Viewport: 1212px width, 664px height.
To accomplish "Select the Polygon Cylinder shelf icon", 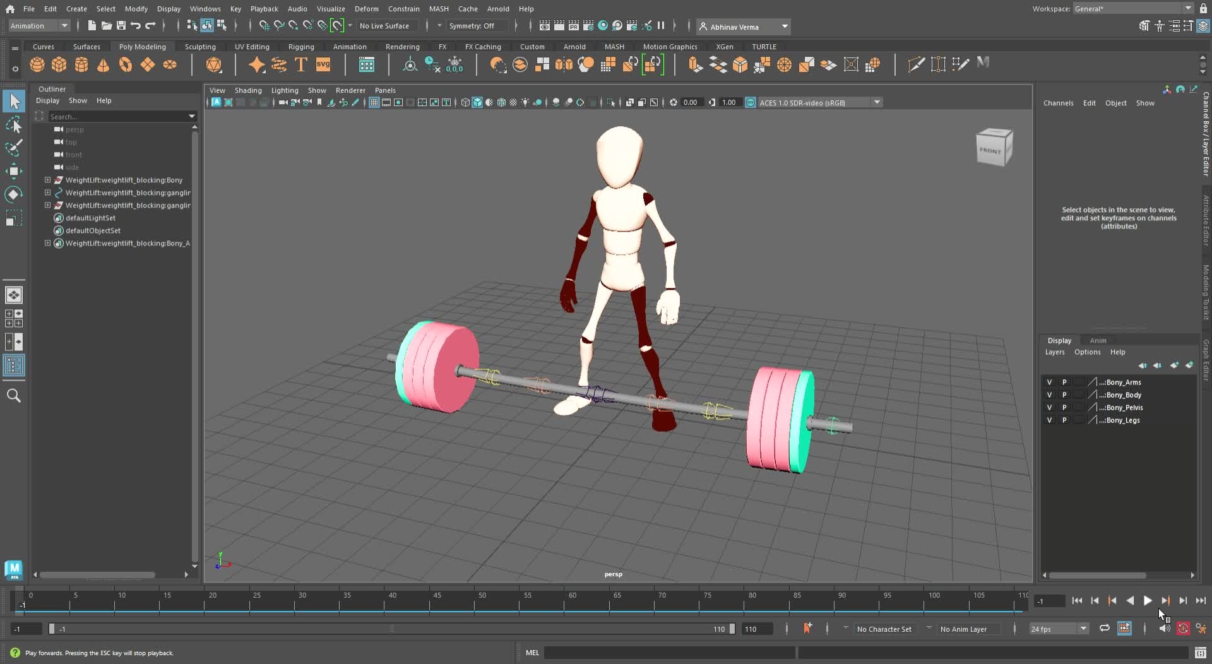I will click(81, 64).
